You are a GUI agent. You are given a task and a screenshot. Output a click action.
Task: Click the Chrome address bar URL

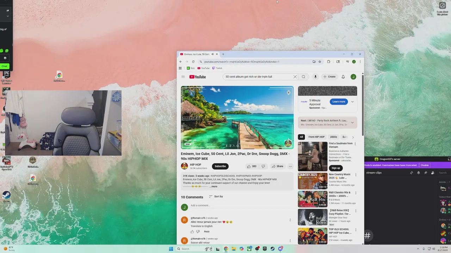242,61
